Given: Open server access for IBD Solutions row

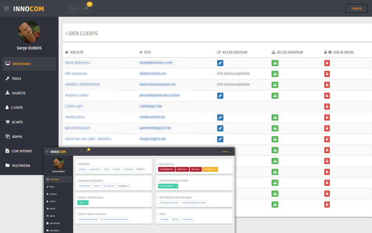Looking at the screenshot, I should tap(274, 74).
